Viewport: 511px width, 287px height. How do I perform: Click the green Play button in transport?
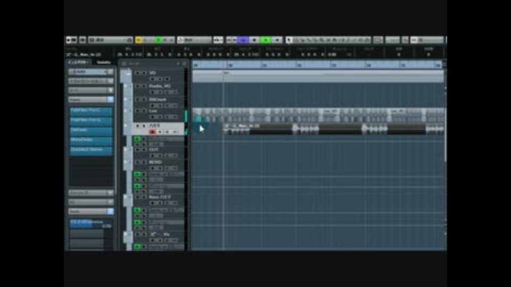point(266,40)
